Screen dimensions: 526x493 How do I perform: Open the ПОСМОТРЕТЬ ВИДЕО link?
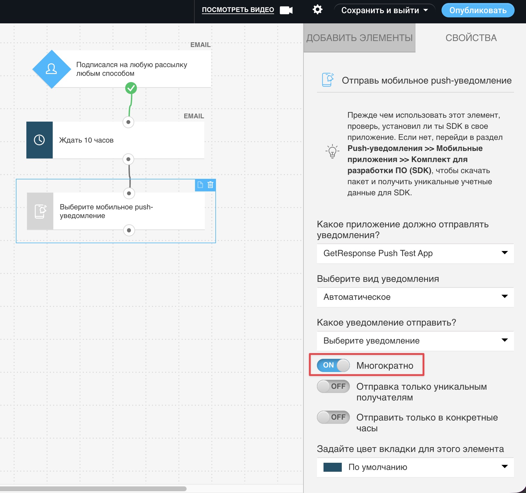238,10
